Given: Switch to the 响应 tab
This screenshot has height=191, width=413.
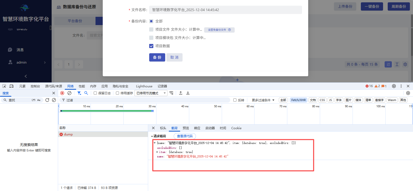Looking at the screenshot, I should click(x=197, y=128).
